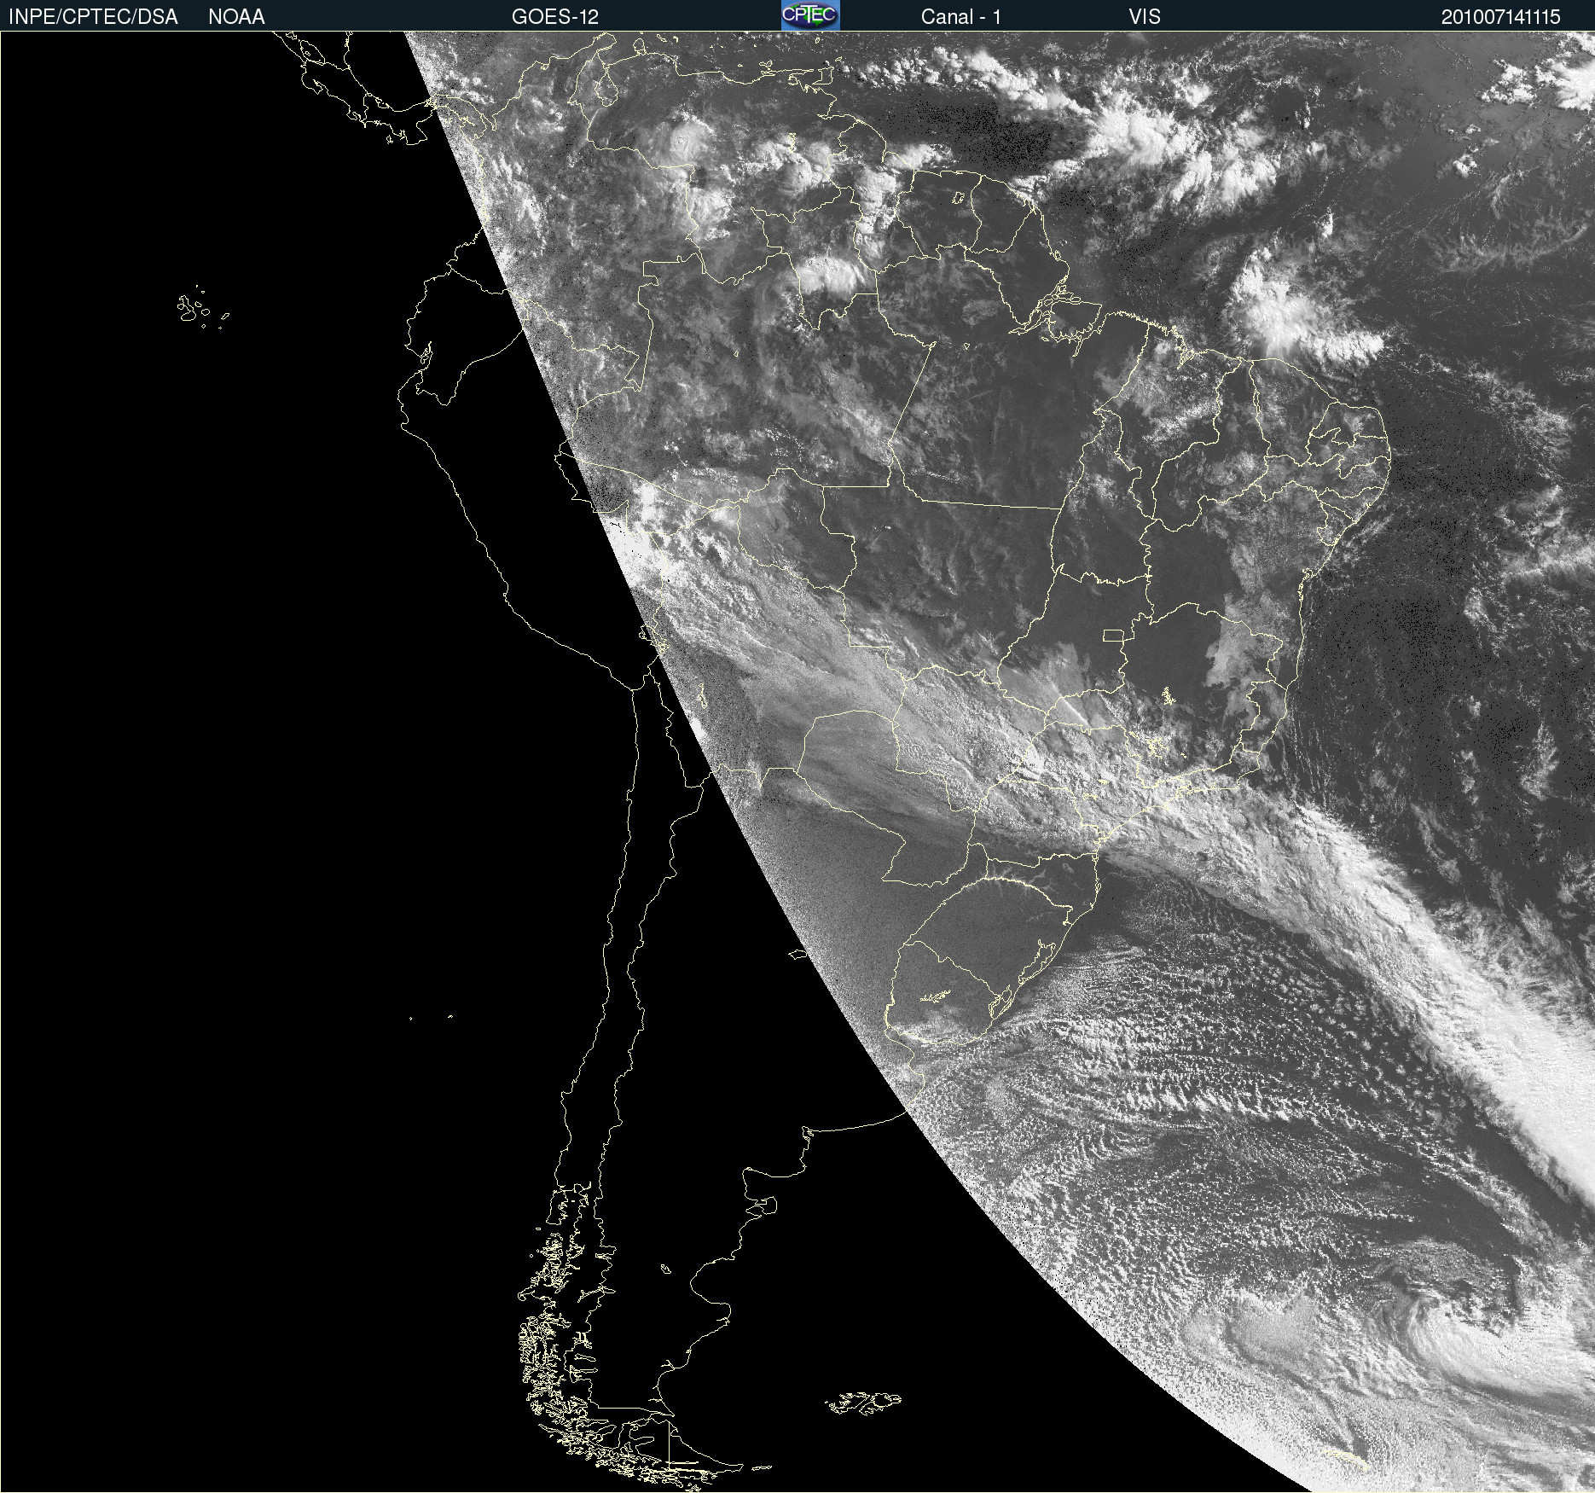Click the INPE/CPTEC/DSA header text
This screenshot has width=1595, height=1493.
pyautogui.click(x=93, y=17)
